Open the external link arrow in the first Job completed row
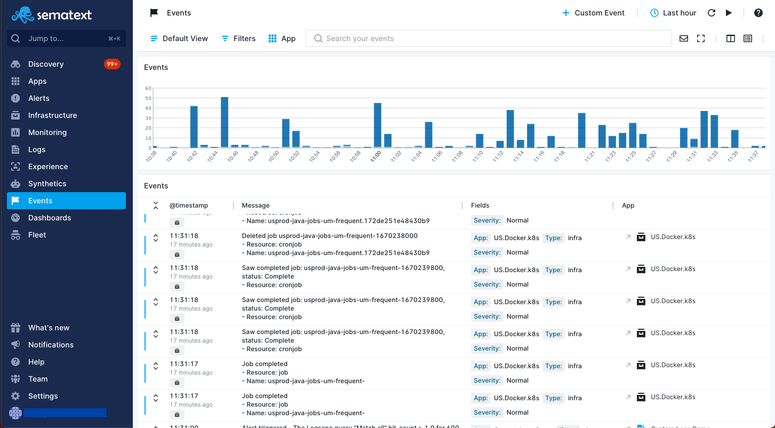 pos(628,365)
